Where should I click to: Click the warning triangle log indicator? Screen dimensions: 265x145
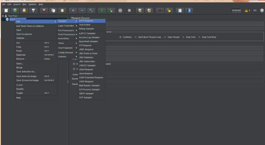246,11
